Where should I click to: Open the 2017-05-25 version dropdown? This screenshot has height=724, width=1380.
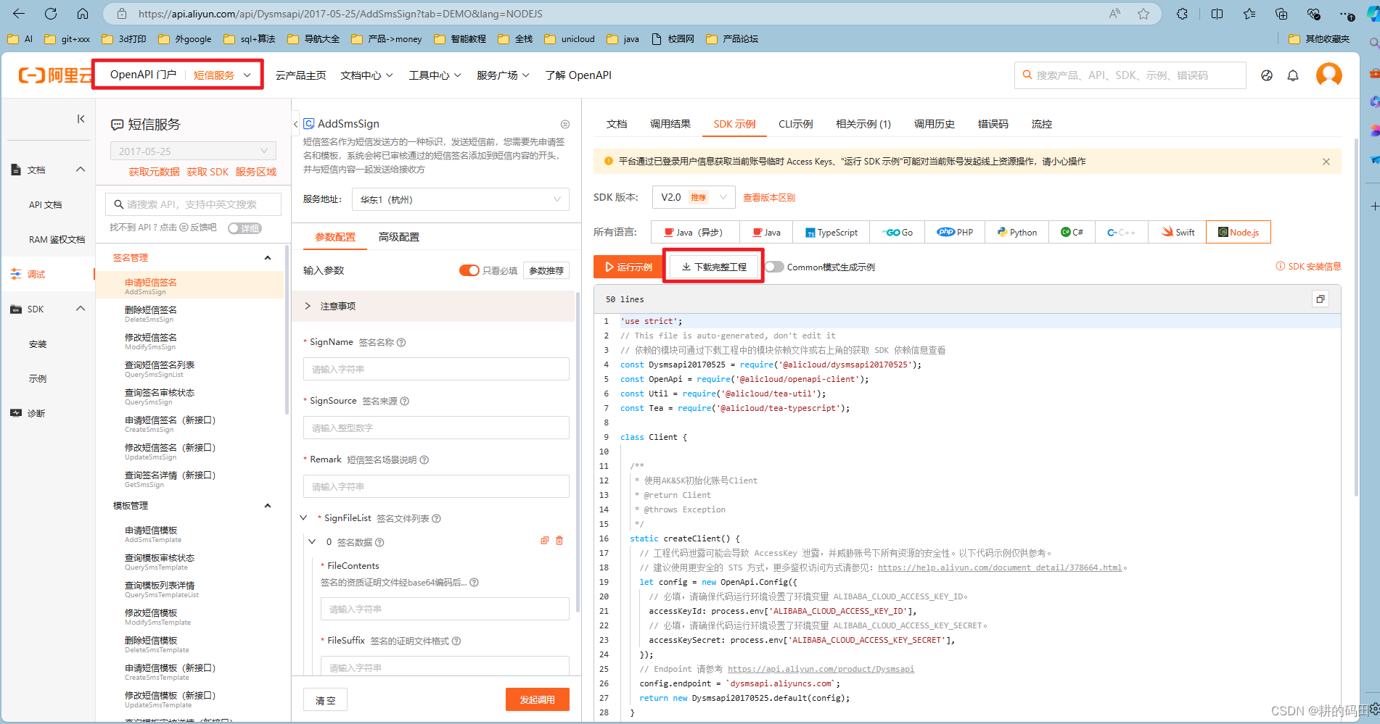(x=192, y=150)
